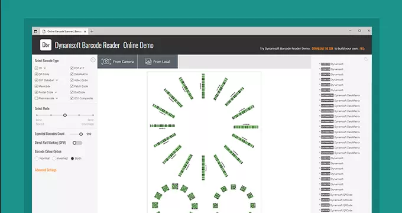This screenshot has height=213, width=402.
Task: Open a new browser tab with the plus icon
Action: coord(92,31)
